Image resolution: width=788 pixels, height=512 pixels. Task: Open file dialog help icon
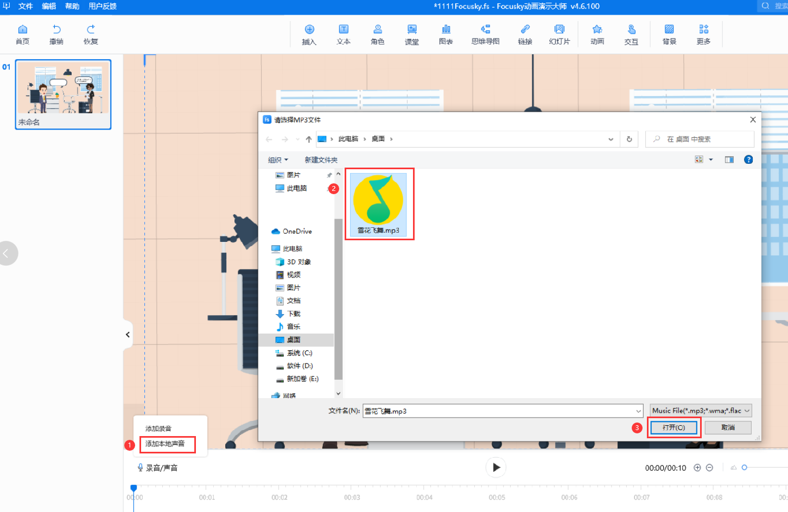pyautogui.click(x=748, y=159)
